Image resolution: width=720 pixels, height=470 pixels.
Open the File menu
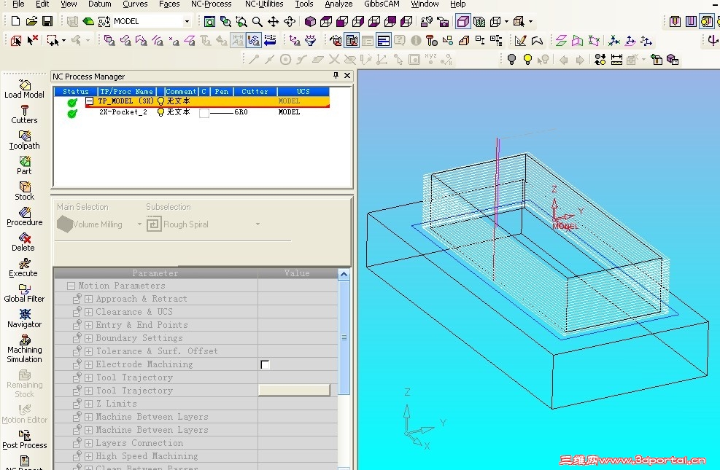[x=18, y=4]
